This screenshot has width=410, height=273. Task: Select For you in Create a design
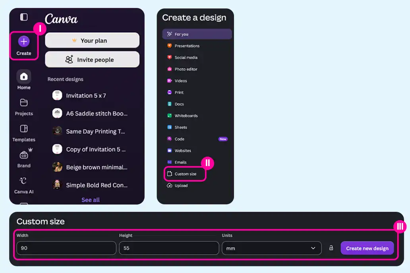click(197, 34)
